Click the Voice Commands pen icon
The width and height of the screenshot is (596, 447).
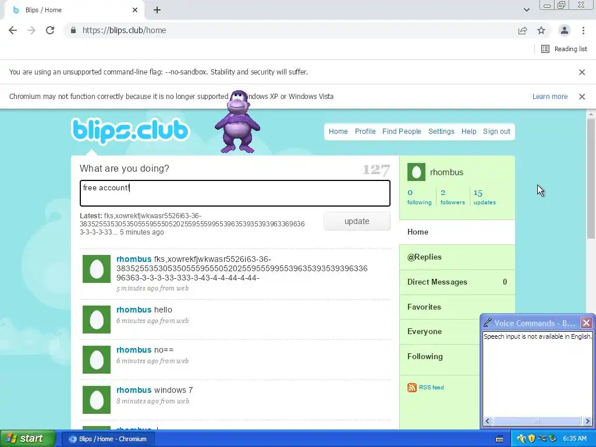(x=487, y=323)
